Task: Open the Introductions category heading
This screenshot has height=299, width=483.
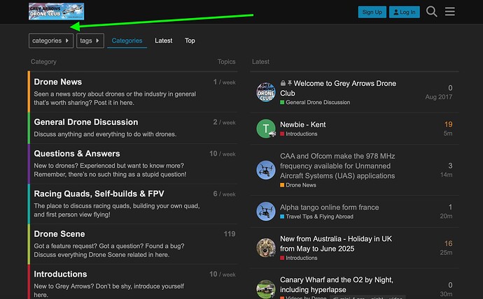Action: click(60, 274)
